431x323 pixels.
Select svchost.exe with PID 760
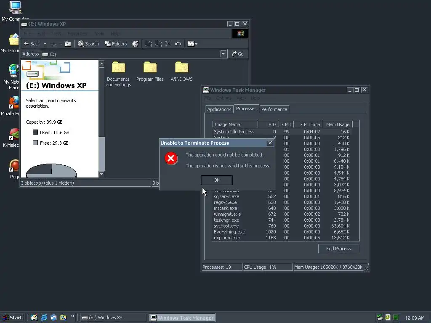[x=282, y=226]
